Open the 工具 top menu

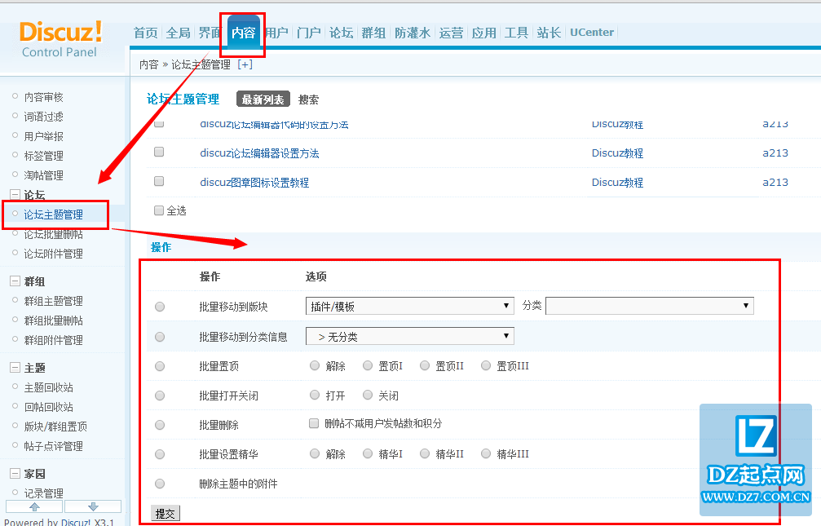(516, 33)
